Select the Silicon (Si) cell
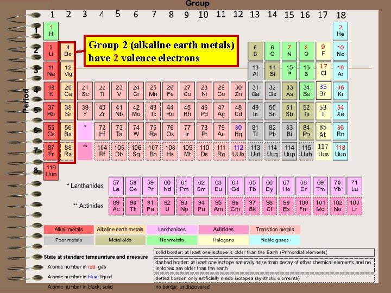Image resolution: width=391 pixels, height=293 pixels. pos(272,71)
